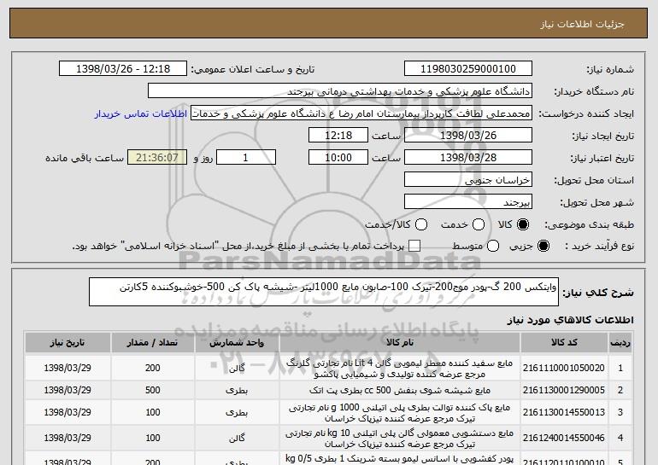This screenshot has height=465, width=658.
Task: Click date 1398/03/29 in row 1
Action: pyautogui.click(x=68, y=368)
